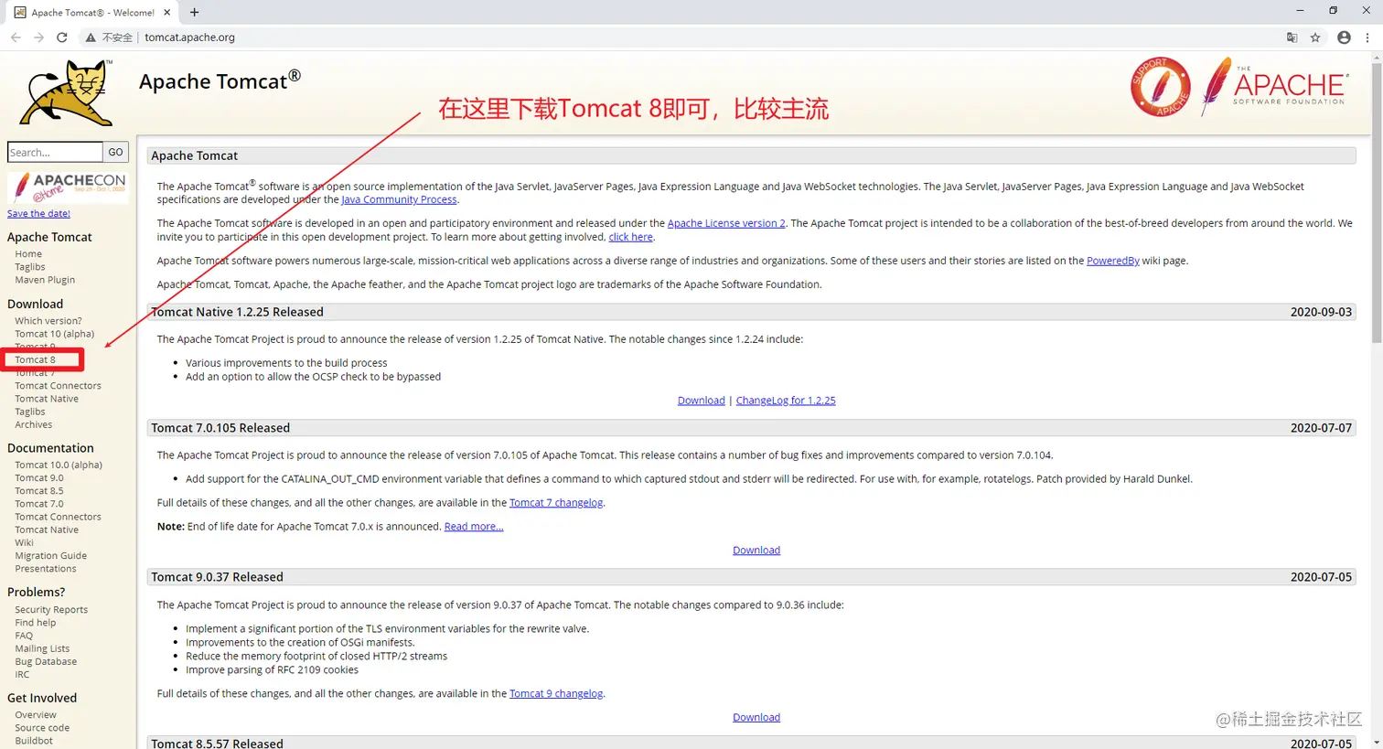Open the Read more... link
The width and height of the screenshot is (1383, 749).
(x=474, y=527)
